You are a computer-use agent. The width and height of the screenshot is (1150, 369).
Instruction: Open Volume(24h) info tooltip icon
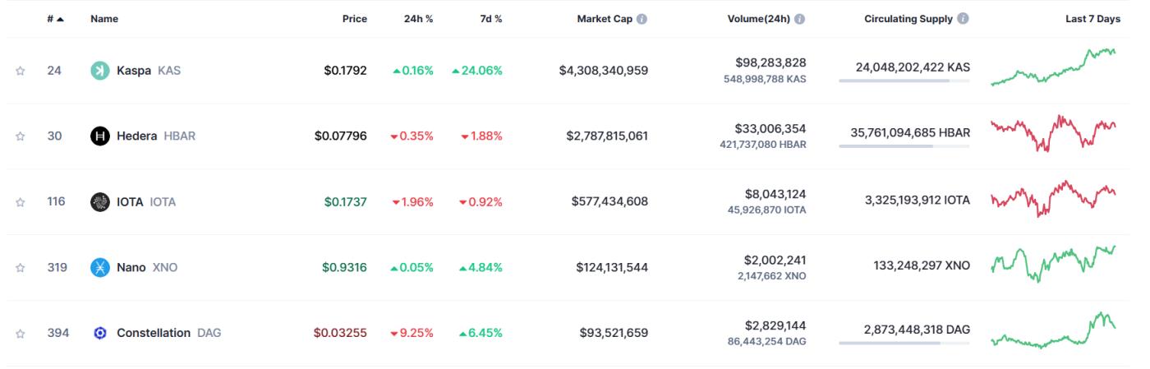point(799,19)
